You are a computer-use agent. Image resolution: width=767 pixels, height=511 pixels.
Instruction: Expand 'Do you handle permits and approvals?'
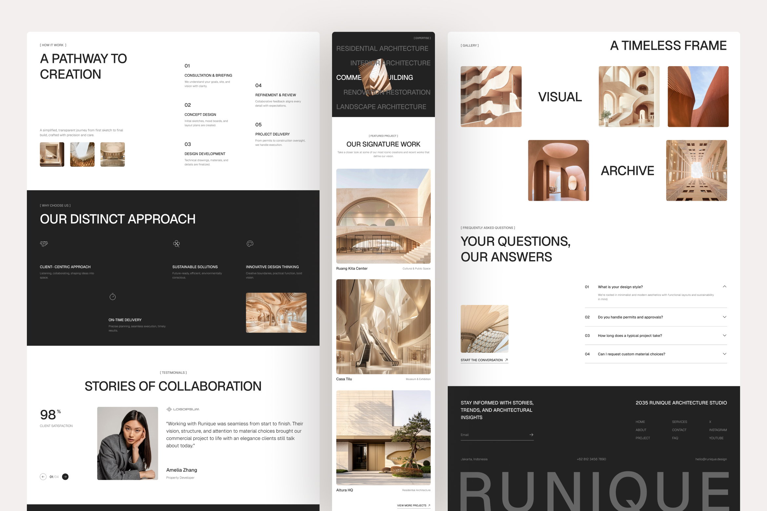[724, 317]
